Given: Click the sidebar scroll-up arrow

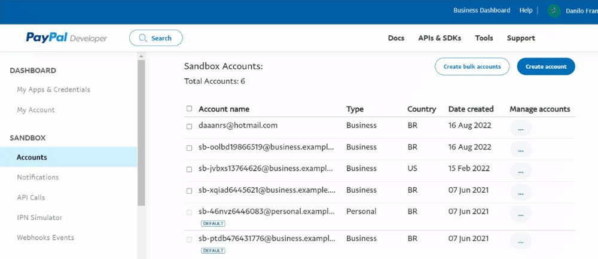Looking at the screenshot, I should click(141, 56).
